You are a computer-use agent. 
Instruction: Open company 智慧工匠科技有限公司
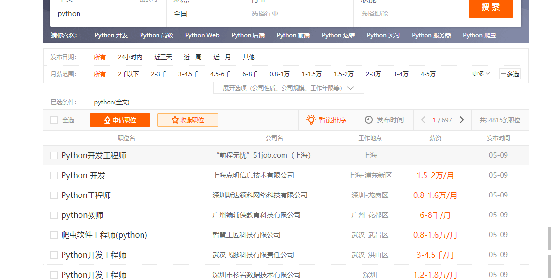tap(246, 235)
